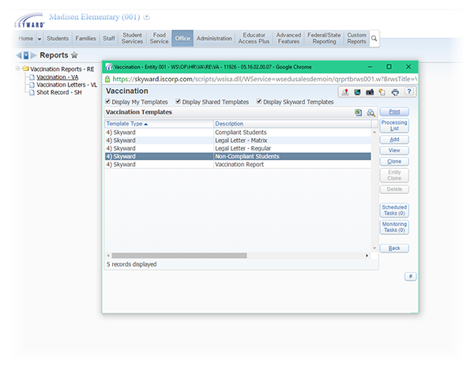Toggle Display Skyward Templates checkbox
Screen dimensions: 474x370
[x=259, y=102]
